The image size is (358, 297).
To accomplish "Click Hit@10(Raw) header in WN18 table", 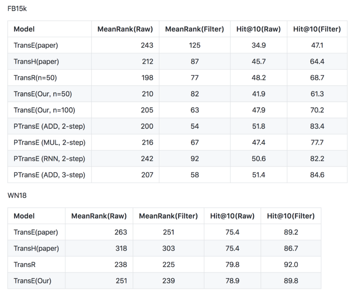I will 232,216.
